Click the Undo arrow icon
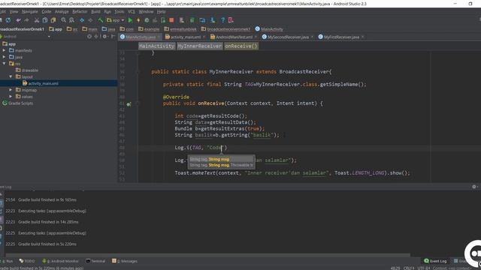This screenshot has height=270, width=481. click(18, 20)
